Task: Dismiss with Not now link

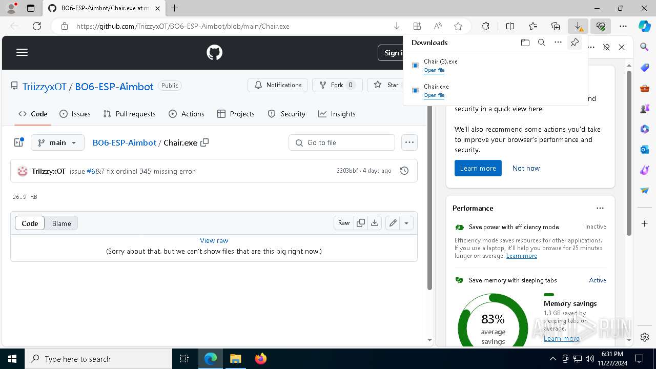Action: (x=526, y=168)
